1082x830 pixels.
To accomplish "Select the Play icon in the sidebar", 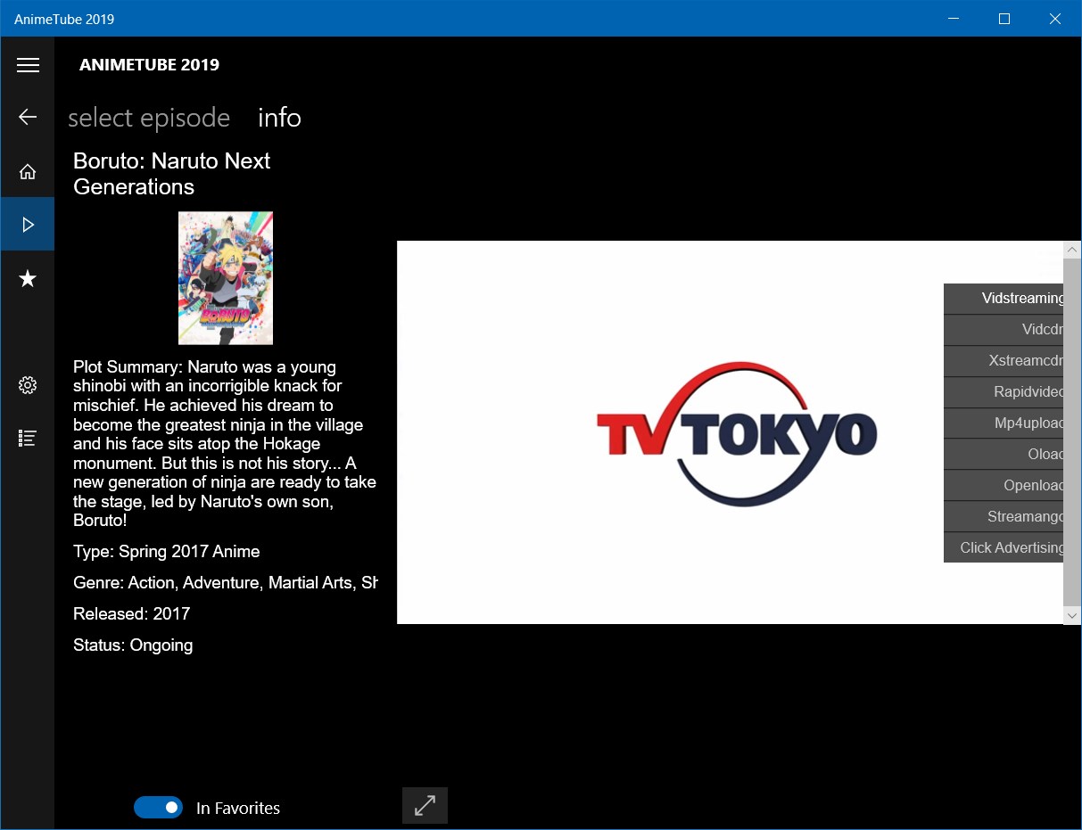I will click(28, 225).
